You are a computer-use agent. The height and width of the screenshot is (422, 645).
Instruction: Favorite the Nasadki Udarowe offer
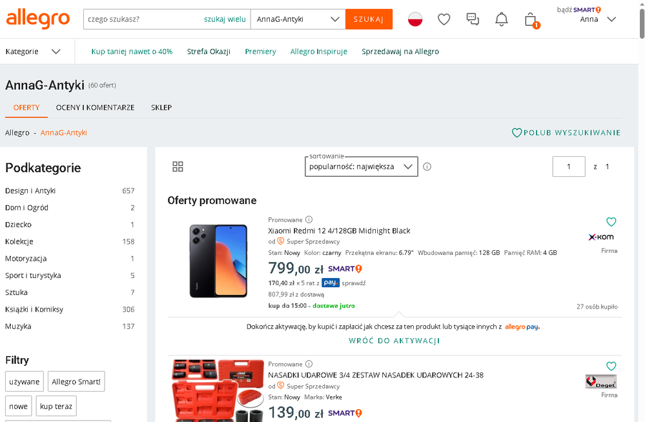(611, 367)
